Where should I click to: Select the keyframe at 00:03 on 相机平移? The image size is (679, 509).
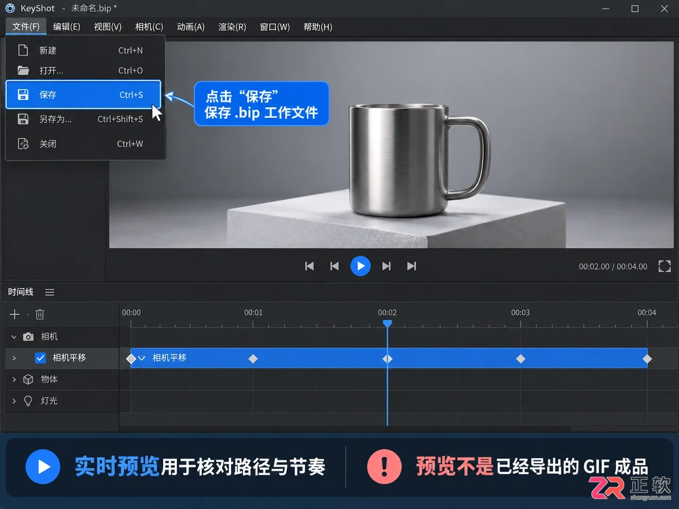pos(521,359)
